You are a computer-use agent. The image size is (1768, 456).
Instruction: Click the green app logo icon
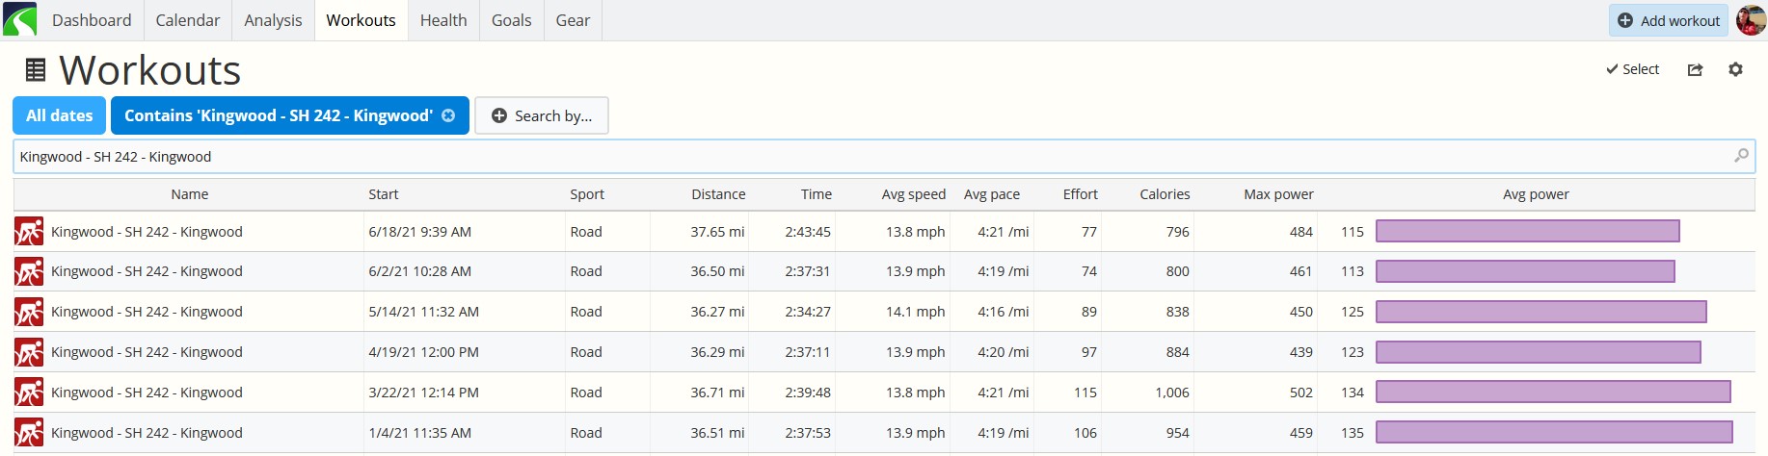point(20,19)
